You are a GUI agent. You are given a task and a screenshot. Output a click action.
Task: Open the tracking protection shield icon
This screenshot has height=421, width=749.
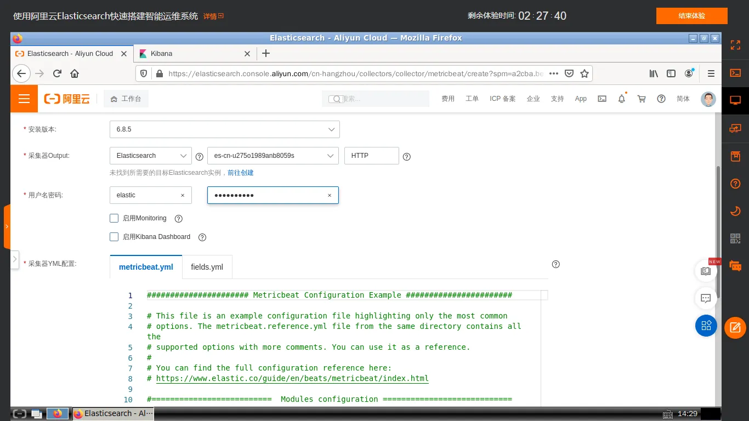(144, 73)
